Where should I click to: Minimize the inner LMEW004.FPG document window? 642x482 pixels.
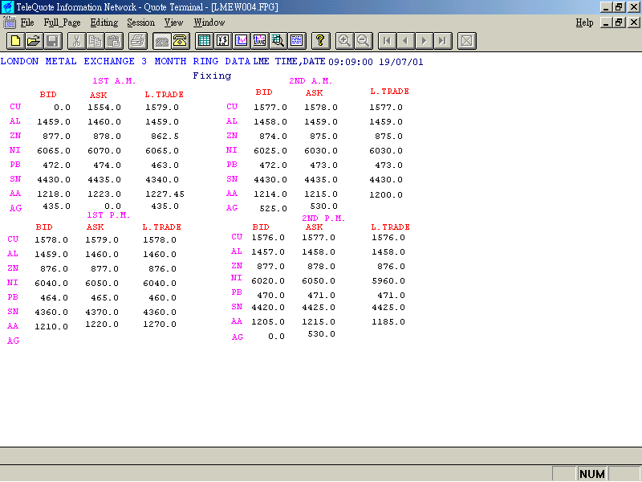(606, 22)
